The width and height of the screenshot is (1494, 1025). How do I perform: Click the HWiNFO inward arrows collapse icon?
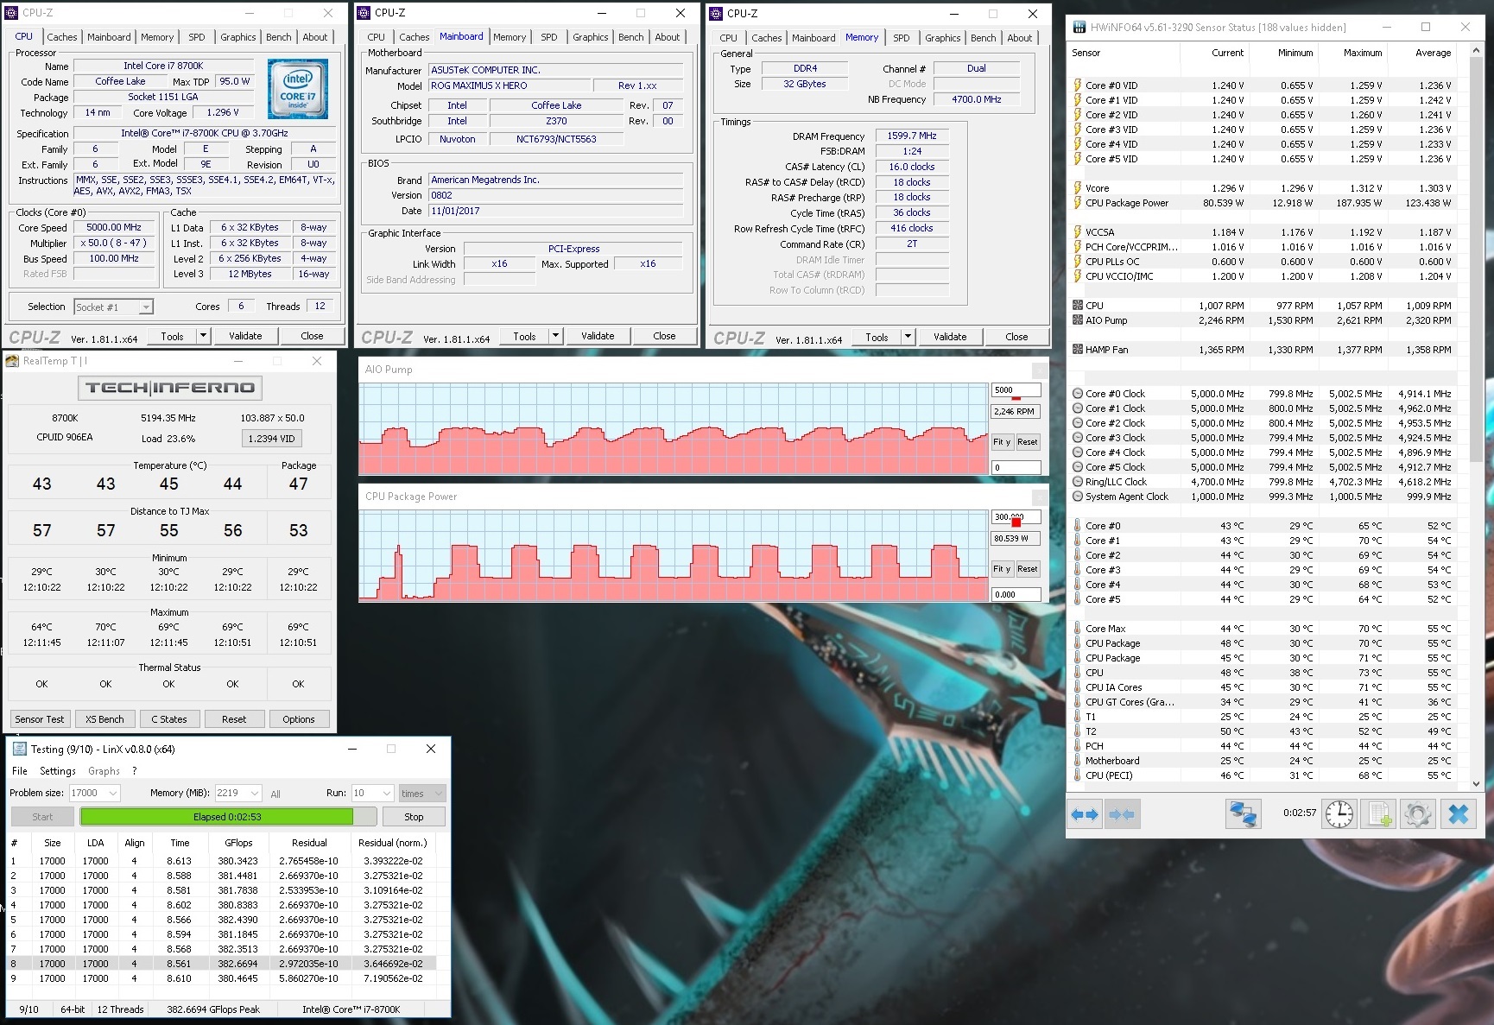(x=1122, y=813)
